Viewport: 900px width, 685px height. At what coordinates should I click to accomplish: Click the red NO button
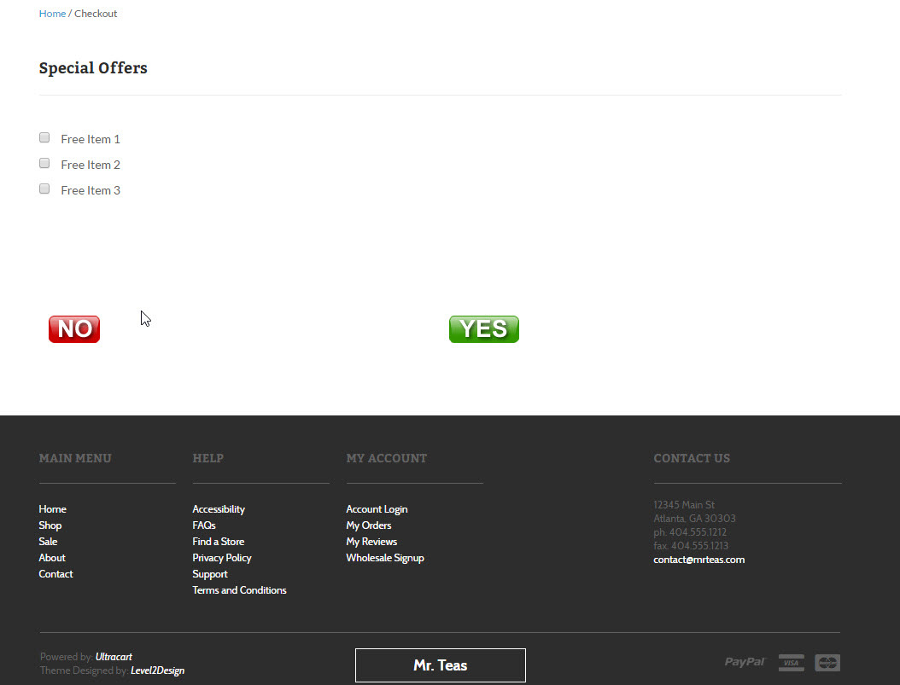(x=74, y=329)
